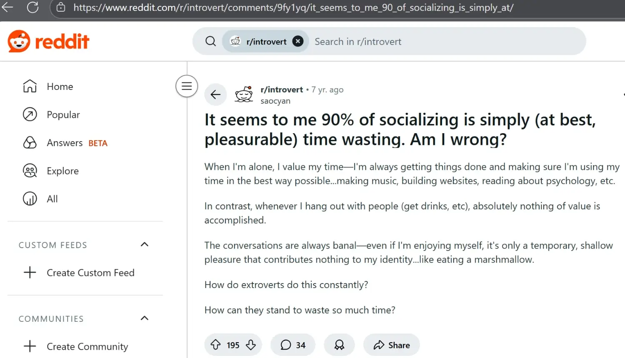The width and height of the screenshot is (625, 358).
Task: Click the r/introvert community avatar
Action: [244, 94]
